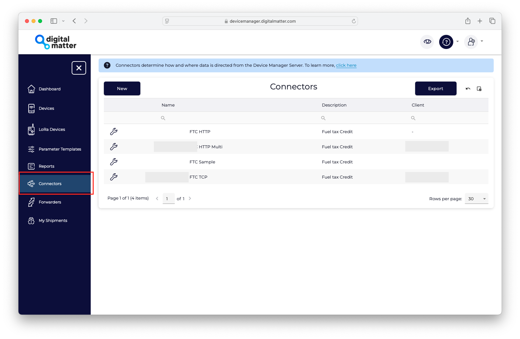The height and width of the screenshot is (339, 520).
Task: Select the FTC Sample connector name
Action: [x=202, y=162]
